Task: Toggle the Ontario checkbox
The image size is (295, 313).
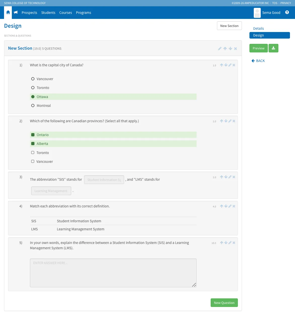Action: coord(33,135)
